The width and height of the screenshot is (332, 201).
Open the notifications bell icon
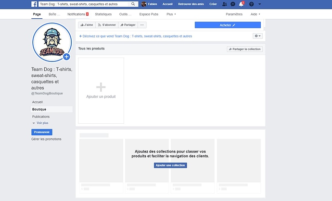[x=241, y=4]
